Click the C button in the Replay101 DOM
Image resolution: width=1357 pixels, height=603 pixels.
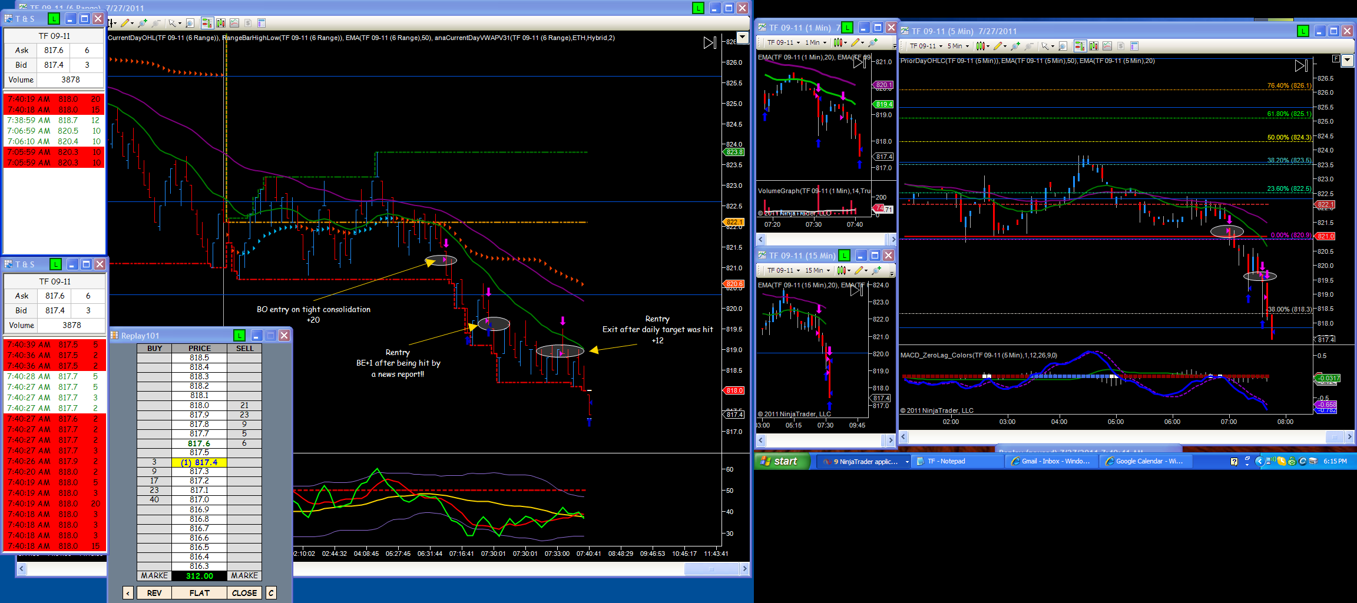(x=271, y=593)
